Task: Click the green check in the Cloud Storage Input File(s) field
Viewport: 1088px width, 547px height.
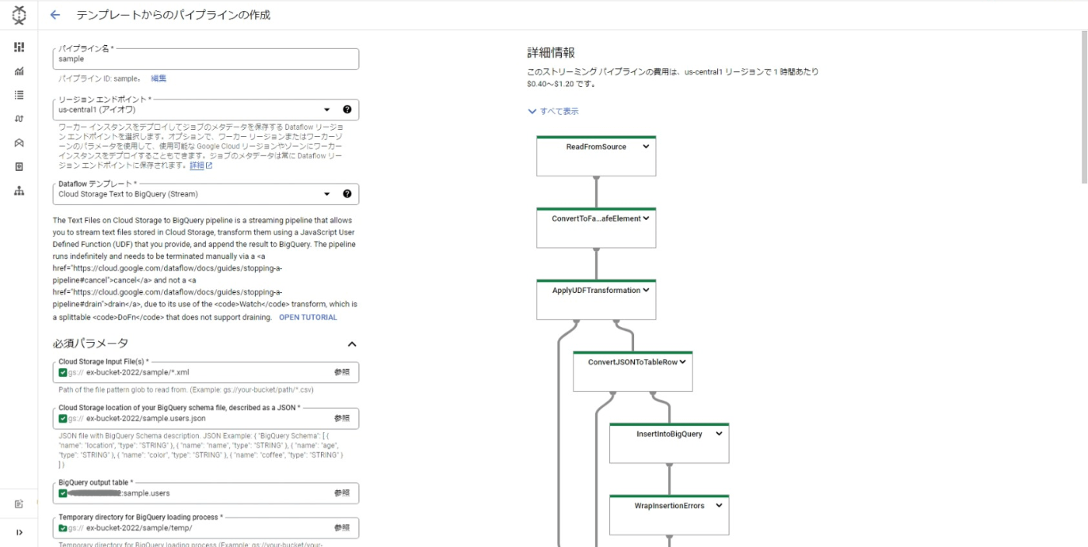Action: click(x=63, y=372)
